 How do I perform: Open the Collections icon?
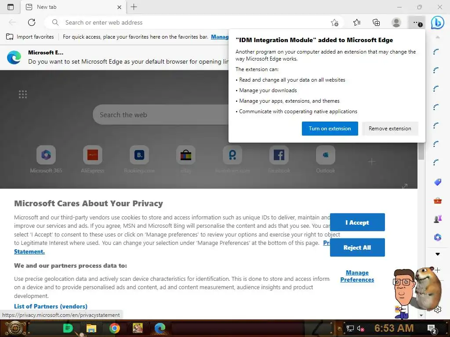pos(376,22)
